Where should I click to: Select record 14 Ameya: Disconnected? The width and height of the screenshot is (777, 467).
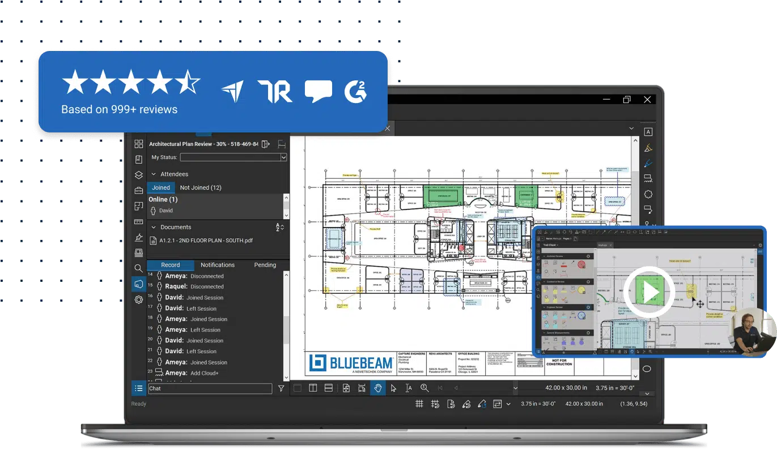185,276
